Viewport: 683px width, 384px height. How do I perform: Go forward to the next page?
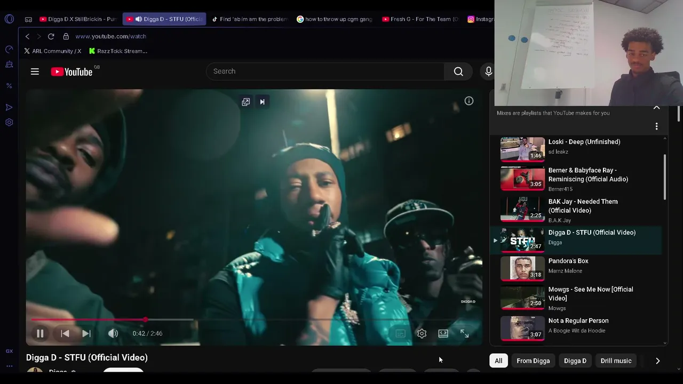click(x=38, y=36)
